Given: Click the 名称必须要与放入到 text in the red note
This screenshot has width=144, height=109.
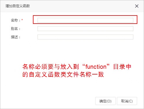Looking at the screenshot, I should (x=51, y=67).
